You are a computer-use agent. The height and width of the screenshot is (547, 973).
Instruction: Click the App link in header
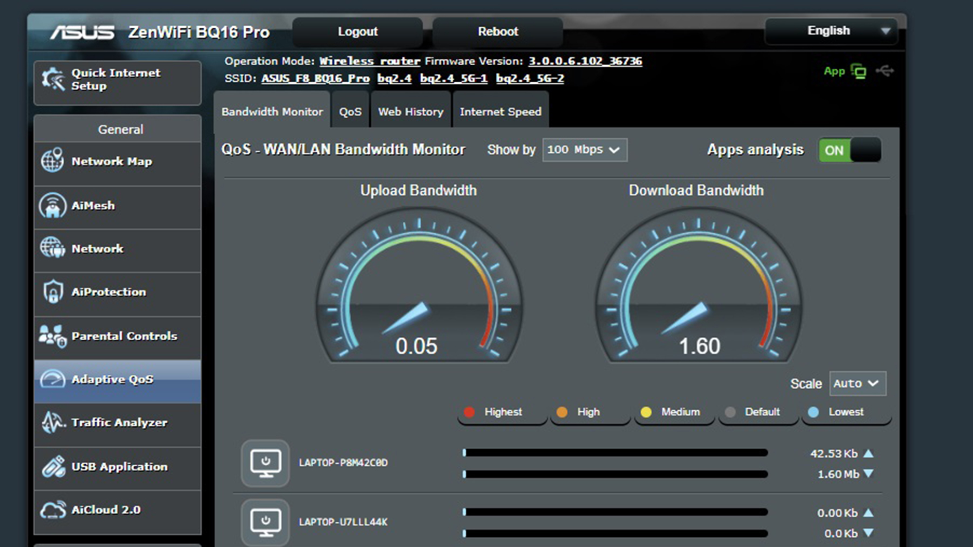(834, 71)
